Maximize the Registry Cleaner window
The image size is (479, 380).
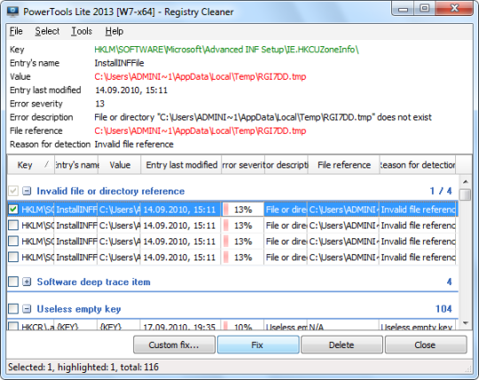[424, 8]
